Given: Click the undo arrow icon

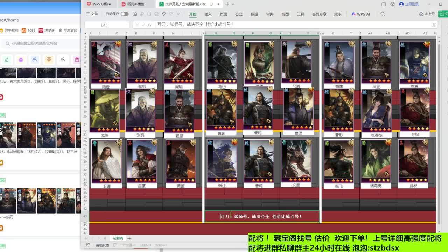Looking at the screenshot, I should [x=164, y=14].
